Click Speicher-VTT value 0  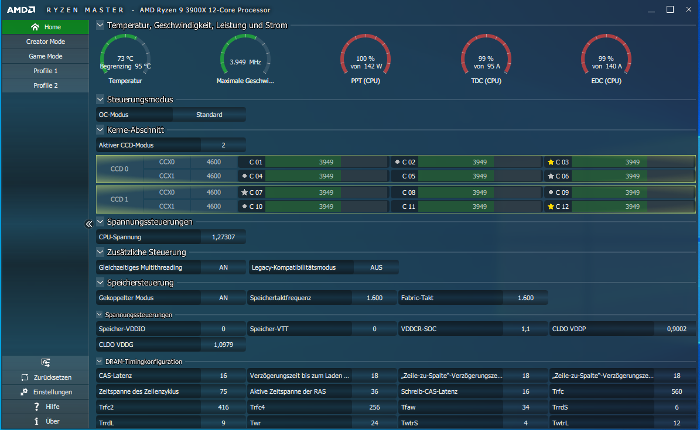click(x=374, y=329)
